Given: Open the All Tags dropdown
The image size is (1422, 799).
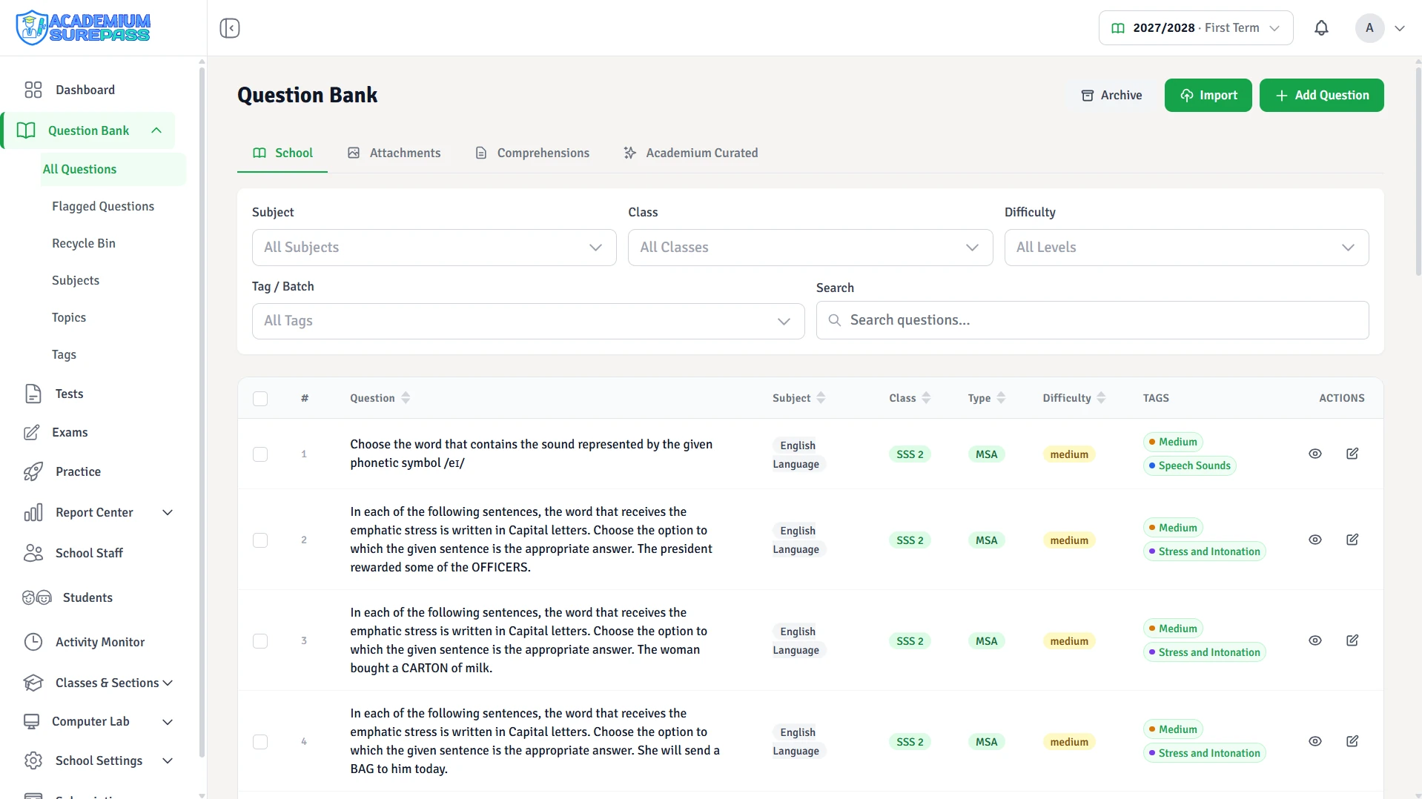Looking at the screenshot, I should [529, 321].
